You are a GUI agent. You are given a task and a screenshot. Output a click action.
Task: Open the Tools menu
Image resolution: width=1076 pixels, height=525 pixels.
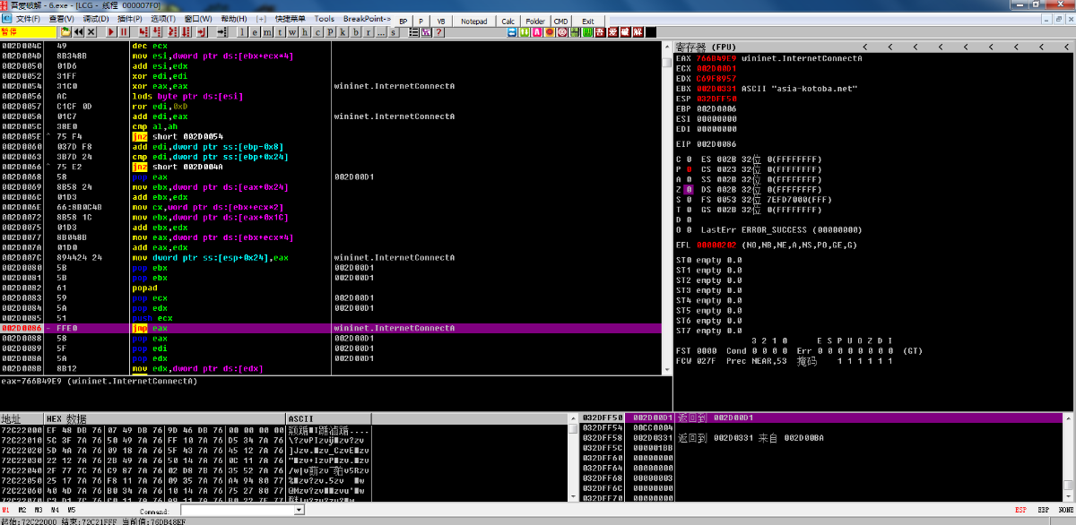[x=325, y=19]
